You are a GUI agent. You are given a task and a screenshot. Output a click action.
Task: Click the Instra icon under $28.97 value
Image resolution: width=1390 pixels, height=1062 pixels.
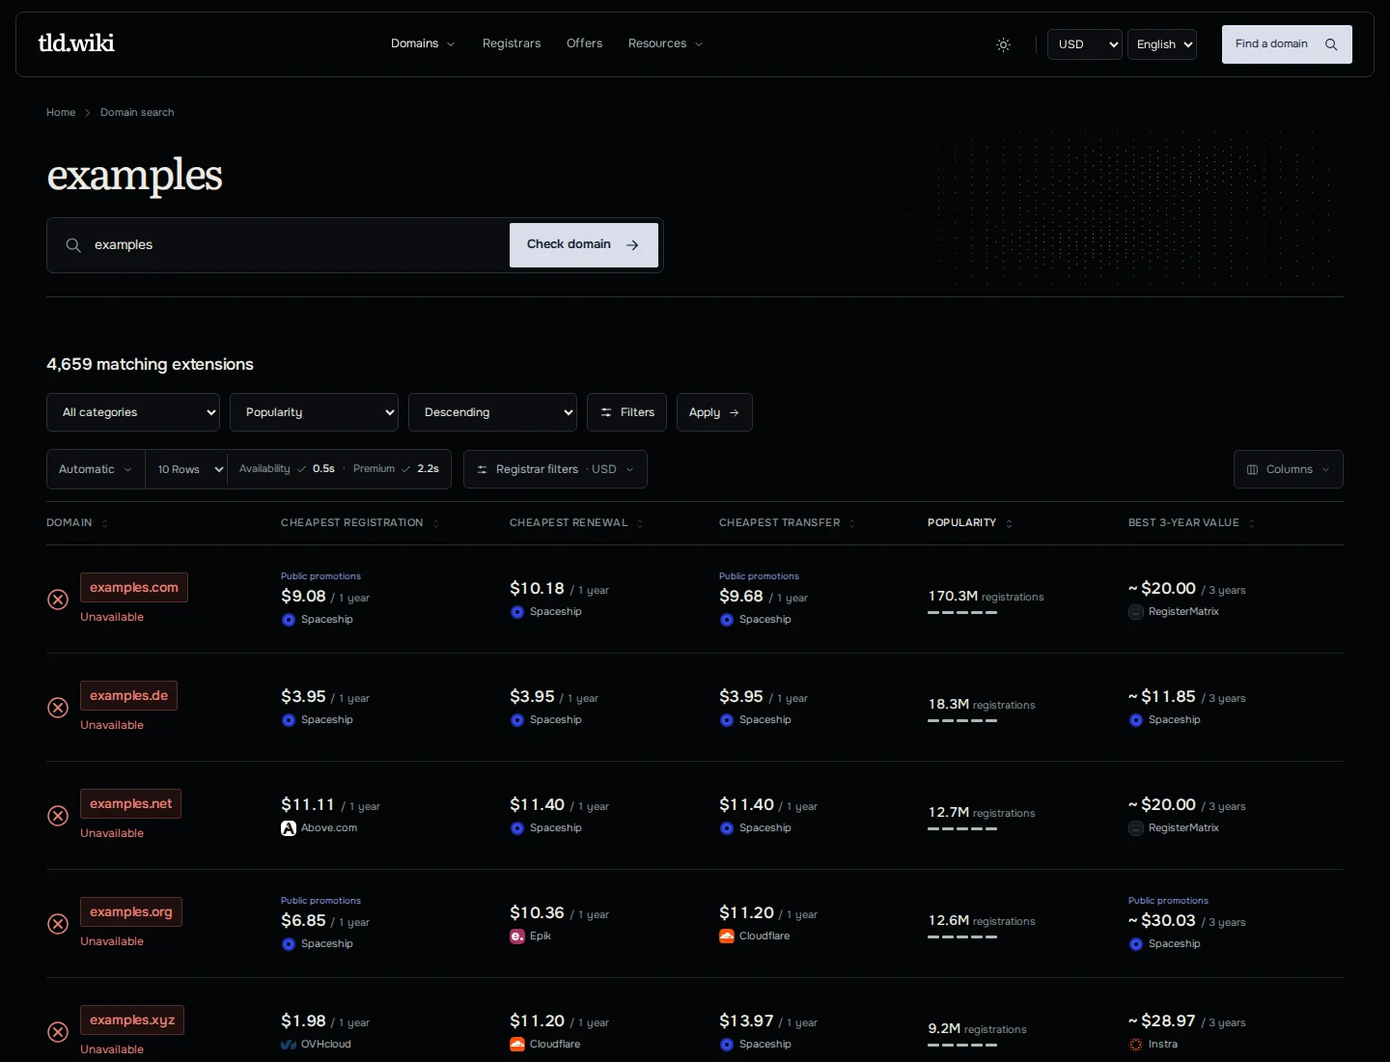click(1136, 1045)
